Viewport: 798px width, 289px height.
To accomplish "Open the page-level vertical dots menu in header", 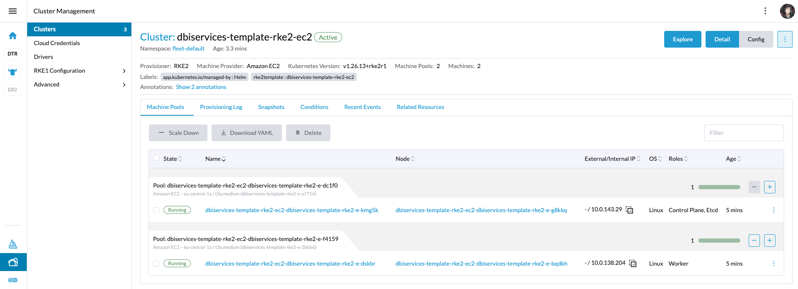I will click(765, 11).
